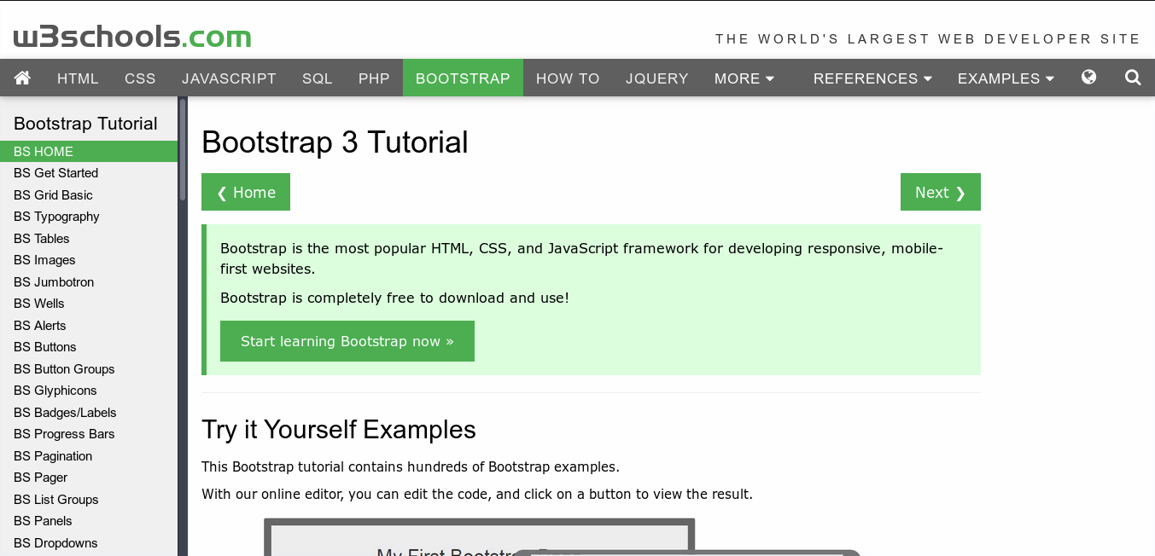This screenshot has width=1155, height=556.
Task: Open the language globe icon
Action: pyautogui.click(x=1088, y=78)
